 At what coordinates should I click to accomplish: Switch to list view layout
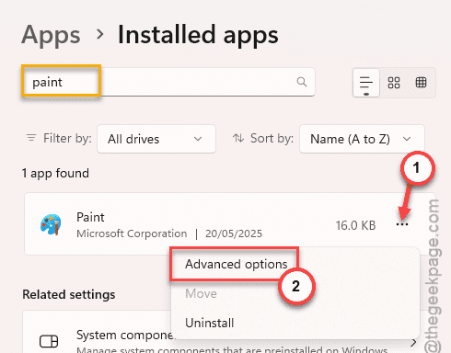[x=366, y=83]
